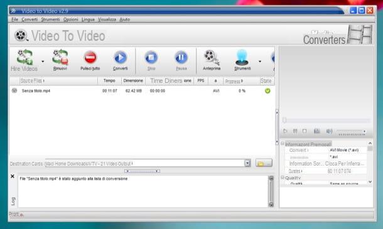Click the log message about Senza titolo.mp4
This screenshot has height=229, width=383.
[x=73, y=179]
